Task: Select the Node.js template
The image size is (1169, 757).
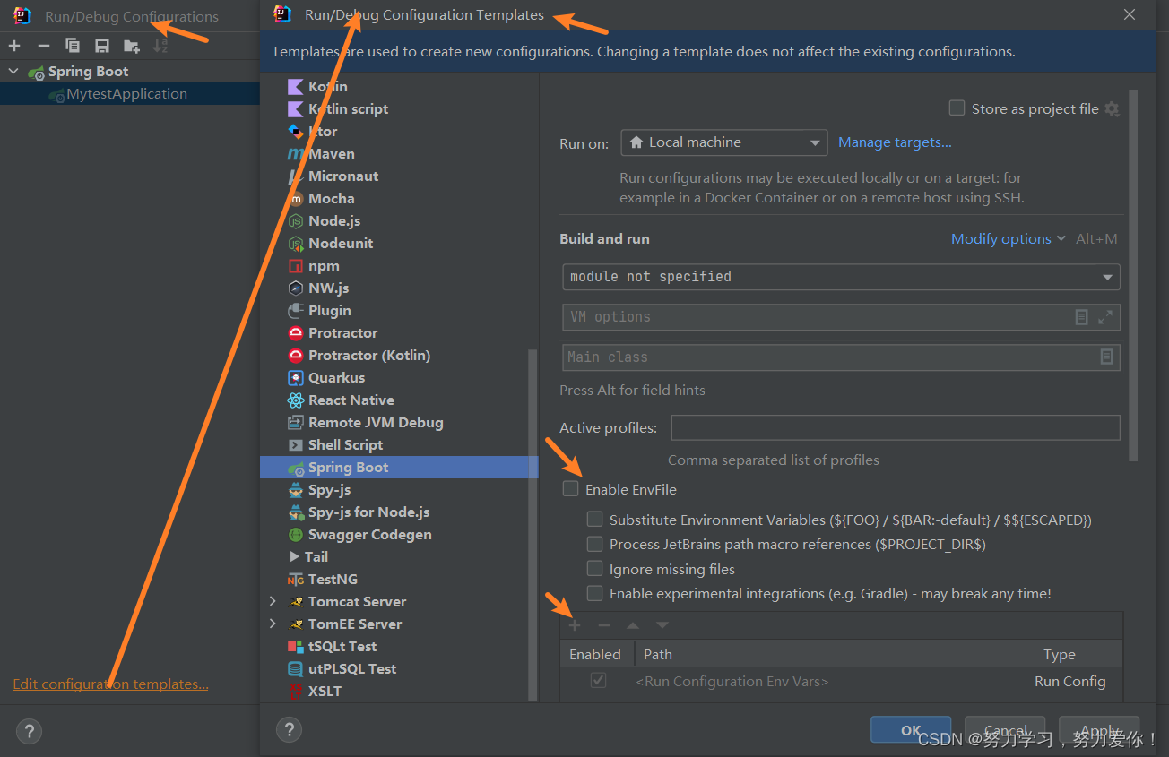Action: [x=334, y=221]
